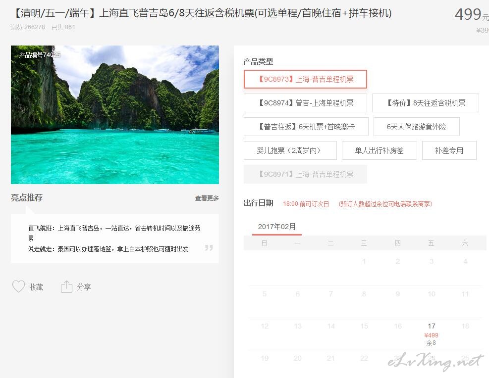Click 分享 label to share
Screen dimensions: 489x378
(84, 287)
